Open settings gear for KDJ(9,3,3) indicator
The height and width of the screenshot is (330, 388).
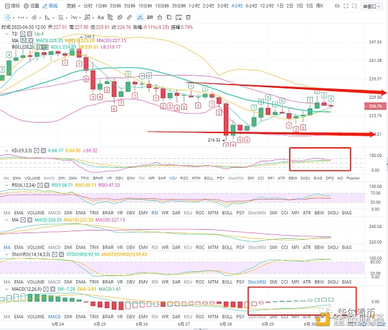37,150
